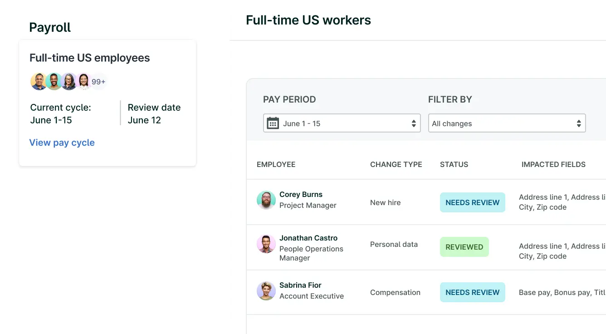This screenshot has width=606, height=334.
Task: Open the View pay cycle link
Action: (x=62, y=142)
